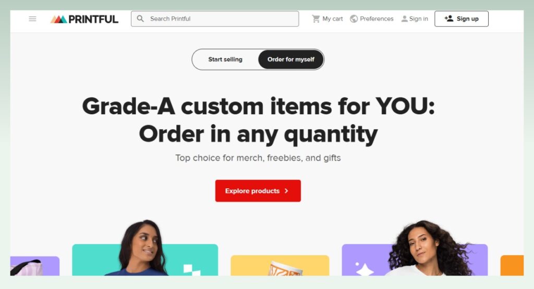Click the add-user icon on Sign up

pos(449,18)
